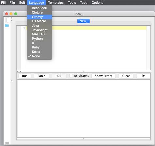Clear the output console
Image resolution: width=155 pixels, height=146 pixels.
pos(126,76)
